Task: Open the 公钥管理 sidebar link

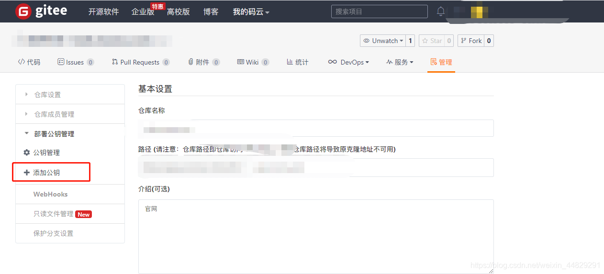Action: pos(46,153)
